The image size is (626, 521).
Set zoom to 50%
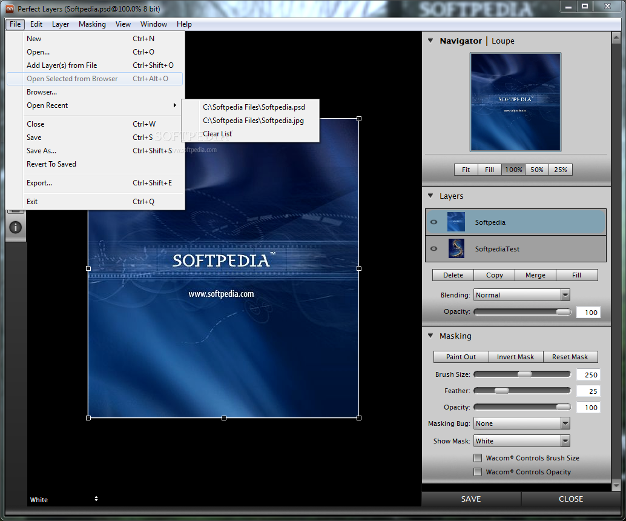pyautogui.click(x=537, y=170)
